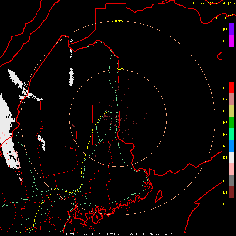
Task: Click the UK magenta legend swatch
Action: 232,41
